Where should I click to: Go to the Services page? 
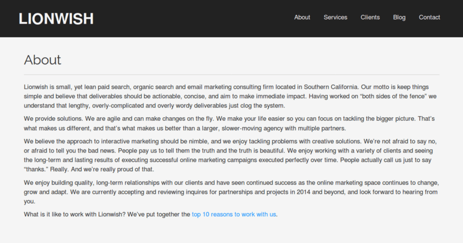point(336,18)
